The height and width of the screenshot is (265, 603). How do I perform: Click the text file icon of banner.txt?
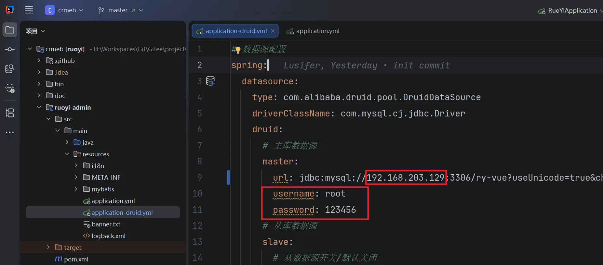pyautogui.click(x=87, y=224)
